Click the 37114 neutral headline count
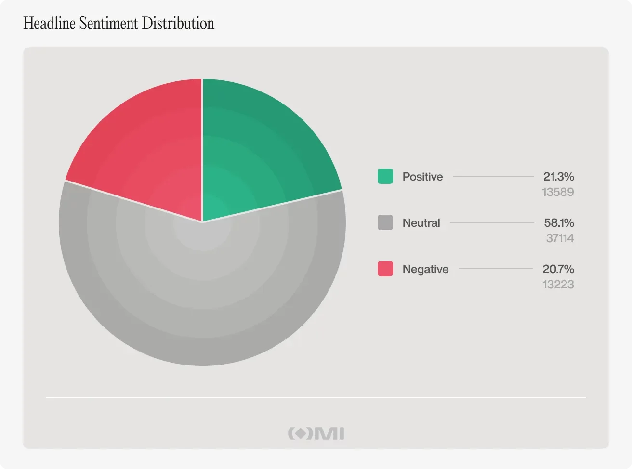 tap(560, 238)
